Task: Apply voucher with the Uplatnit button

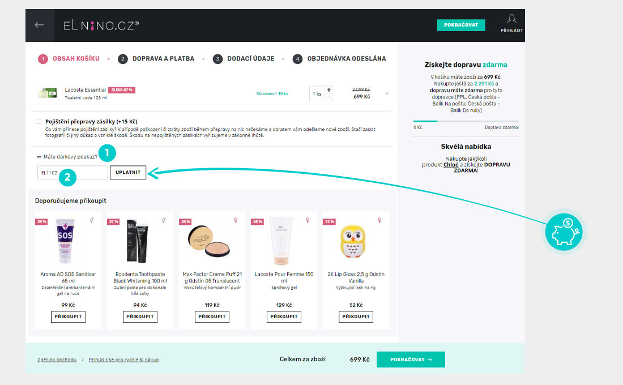Action: (128, 173)
